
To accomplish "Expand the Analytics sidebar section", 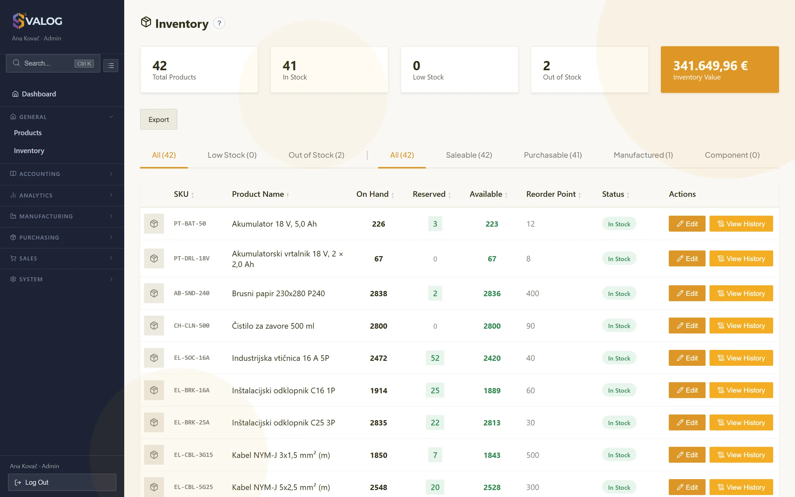I will point(62,195).
